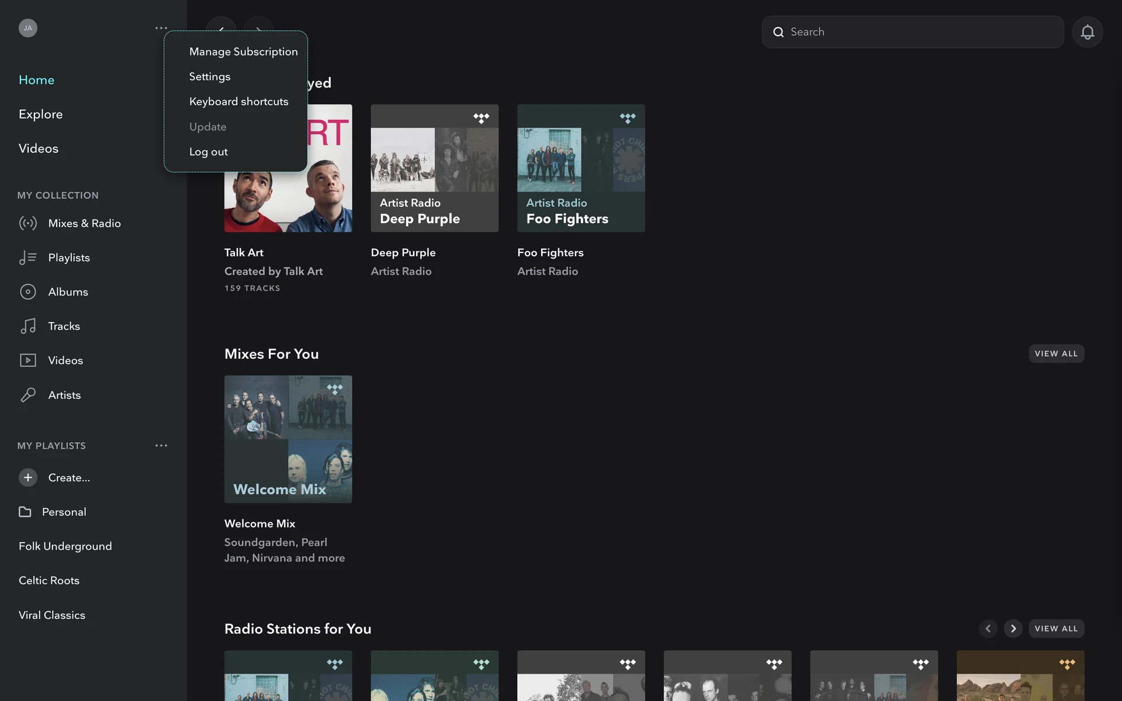Click the Create playlist plus icon
The width and height of the screenshot is (1122, 701).
pyautogui.click(x=27, y=477)
